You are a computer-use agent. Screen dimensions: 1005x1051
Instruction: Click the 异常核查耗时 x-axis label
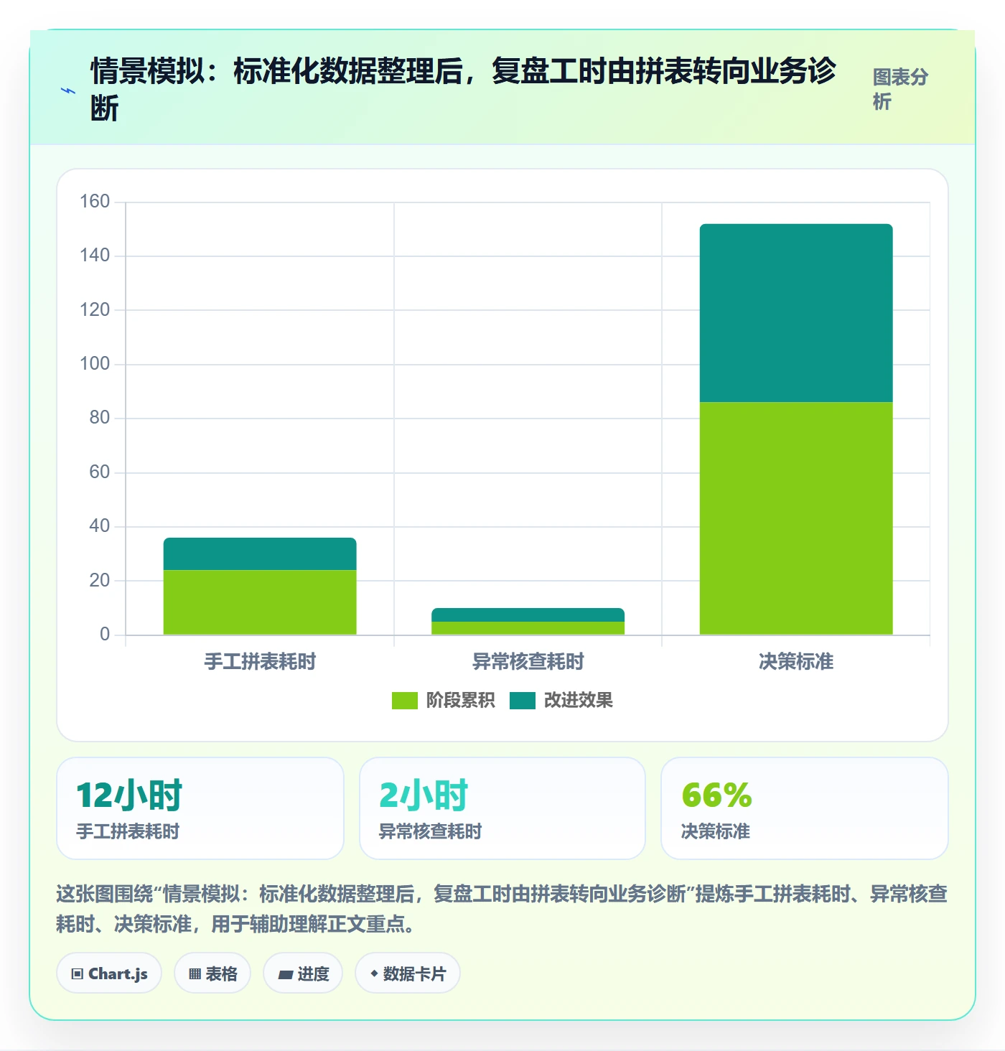(x=528, y=661)
